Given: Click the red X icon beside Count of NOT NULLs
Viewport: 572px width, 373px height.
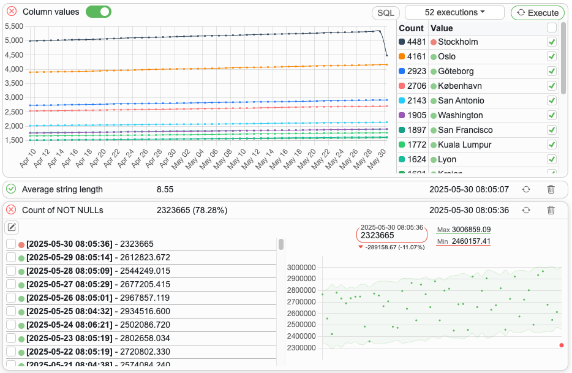Looking at the screenshot, I should [11, 210].
